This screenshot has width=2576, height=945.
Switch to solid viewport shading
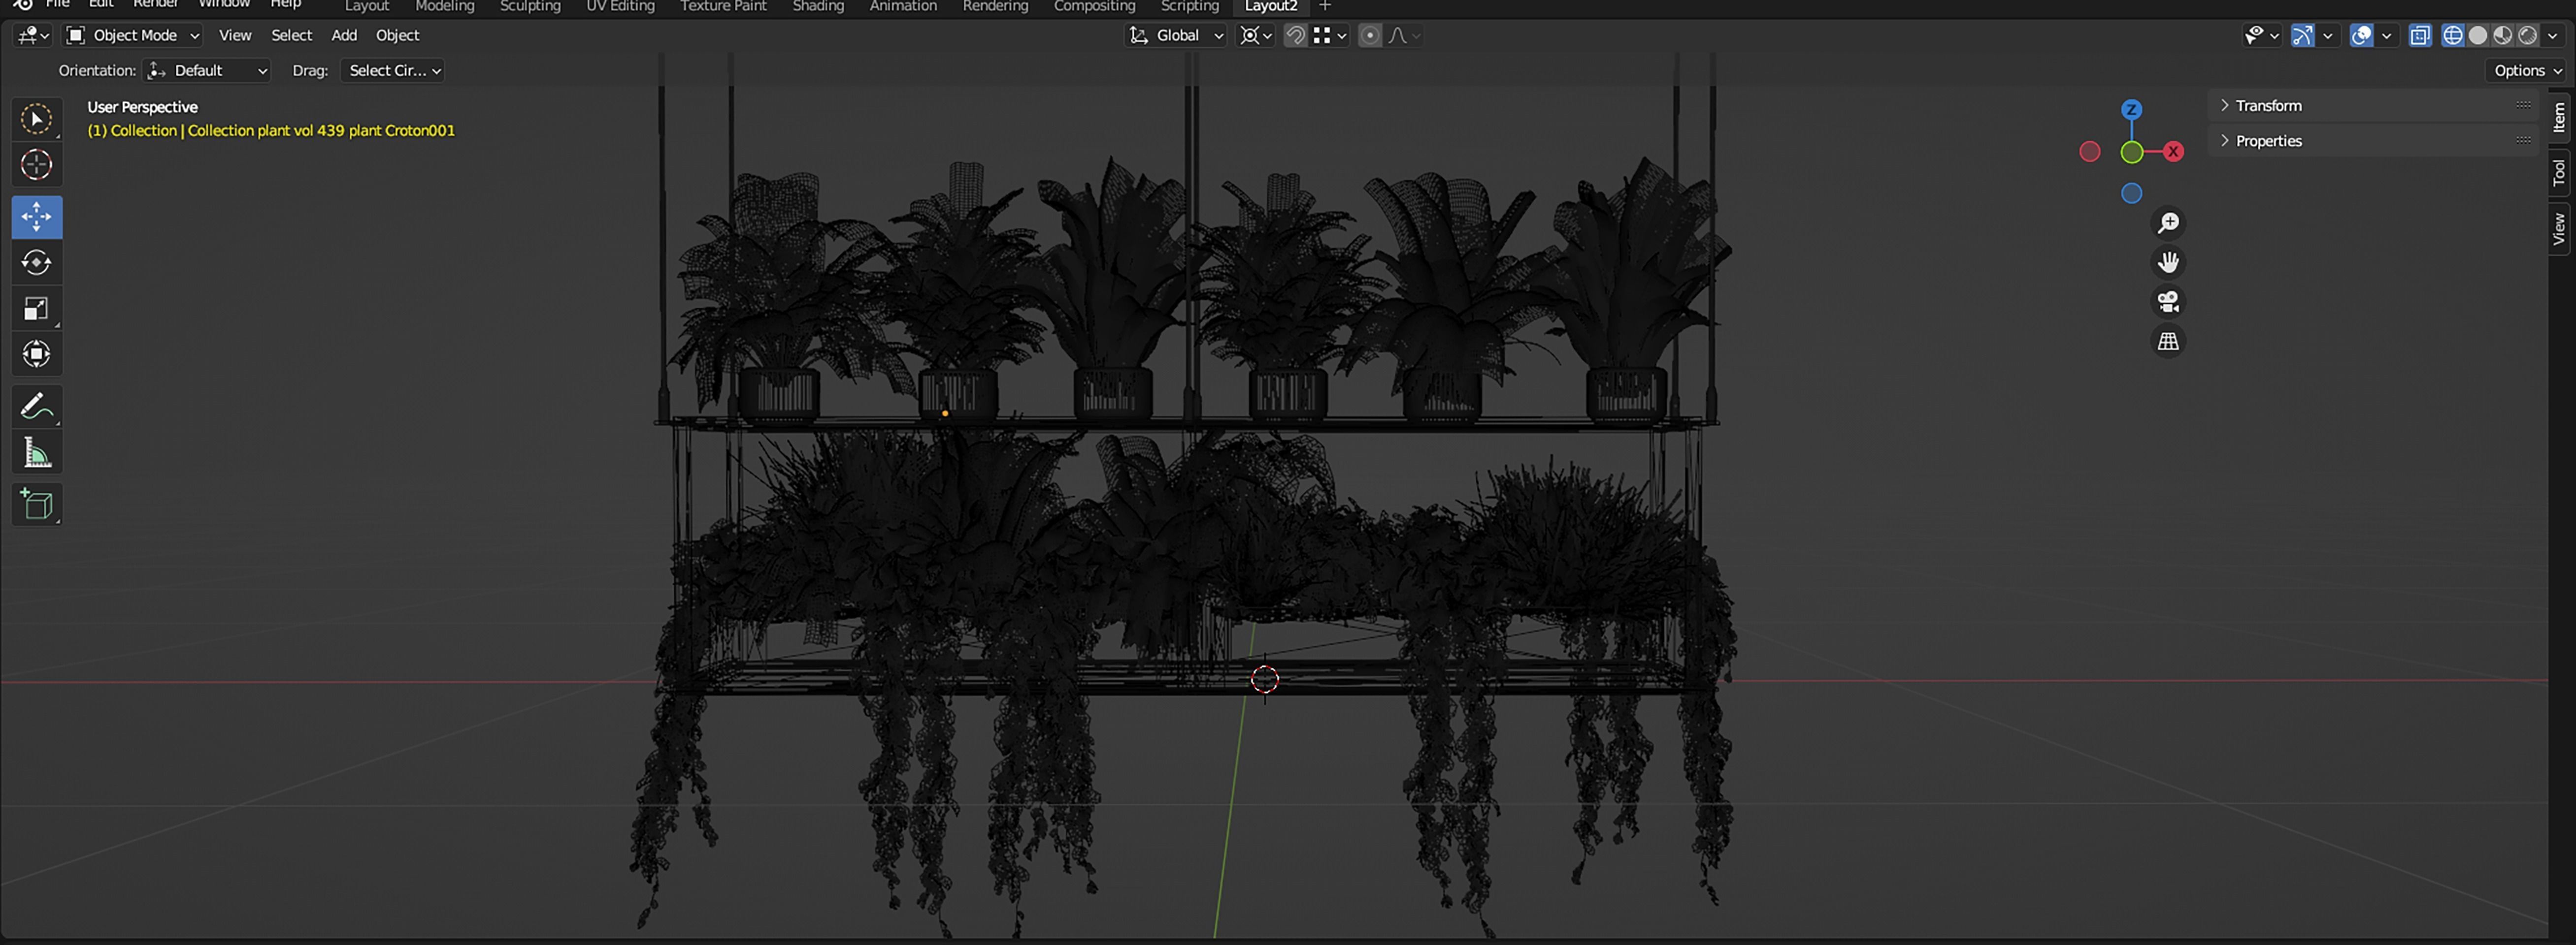(2477, 36)
